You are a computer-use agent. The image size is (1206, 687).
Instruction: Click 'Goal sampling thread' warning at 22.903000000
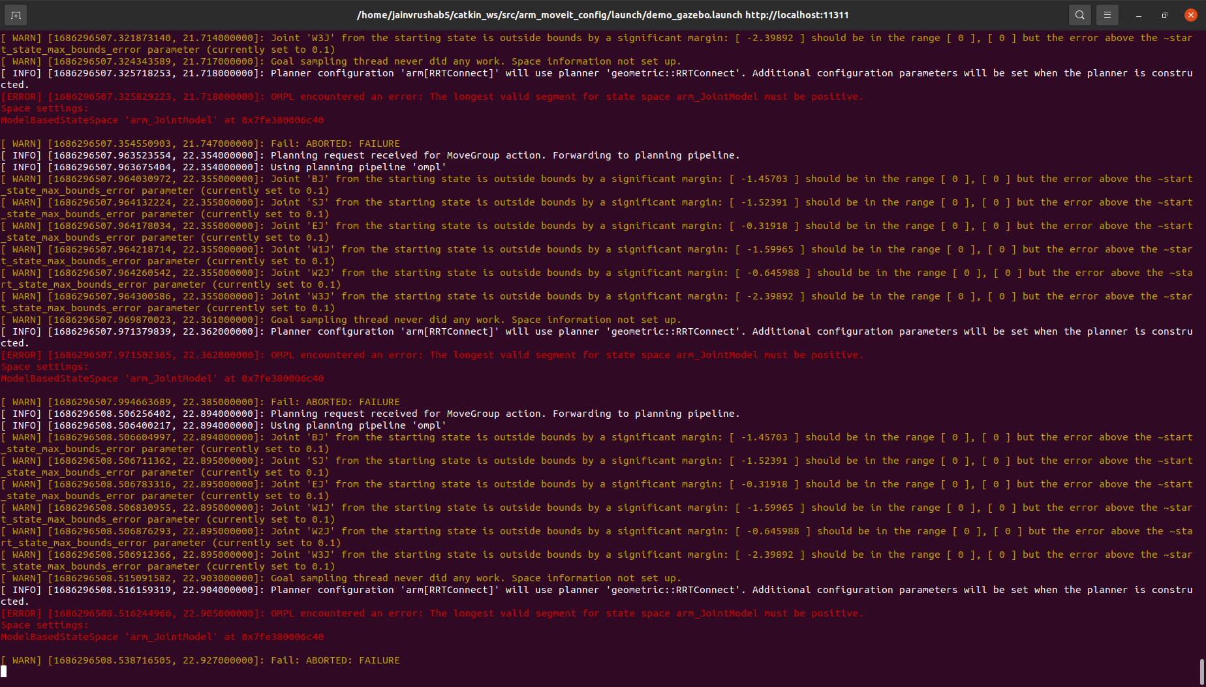pos(341,578)
